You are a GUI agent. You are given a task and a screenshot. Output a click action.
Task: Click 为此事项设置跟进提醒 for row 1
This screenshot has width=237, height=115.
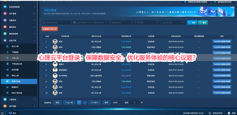tap(222, 41)
